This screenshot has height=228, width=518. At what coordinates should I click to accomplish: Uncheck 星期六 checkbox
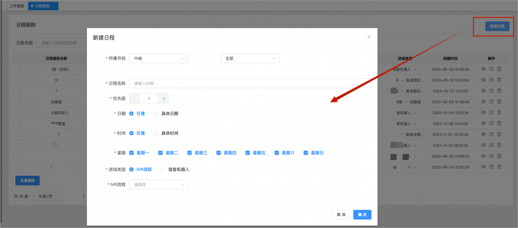tap(277, 153)
